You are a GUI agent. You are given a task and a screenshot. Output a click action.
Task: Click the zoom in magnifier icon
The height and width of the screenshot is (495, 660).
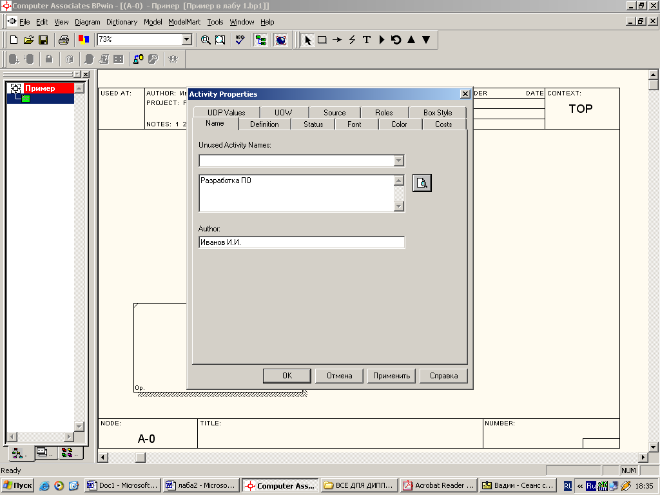tap(206, 40)
